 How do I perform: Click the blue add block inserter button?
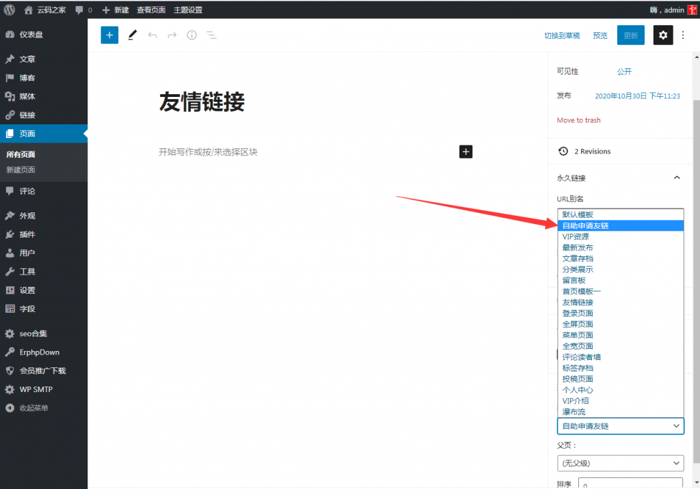click(109, 36)
